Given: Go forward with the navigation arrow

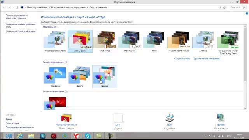Looking at the screenshot, I should coord(9,7).
